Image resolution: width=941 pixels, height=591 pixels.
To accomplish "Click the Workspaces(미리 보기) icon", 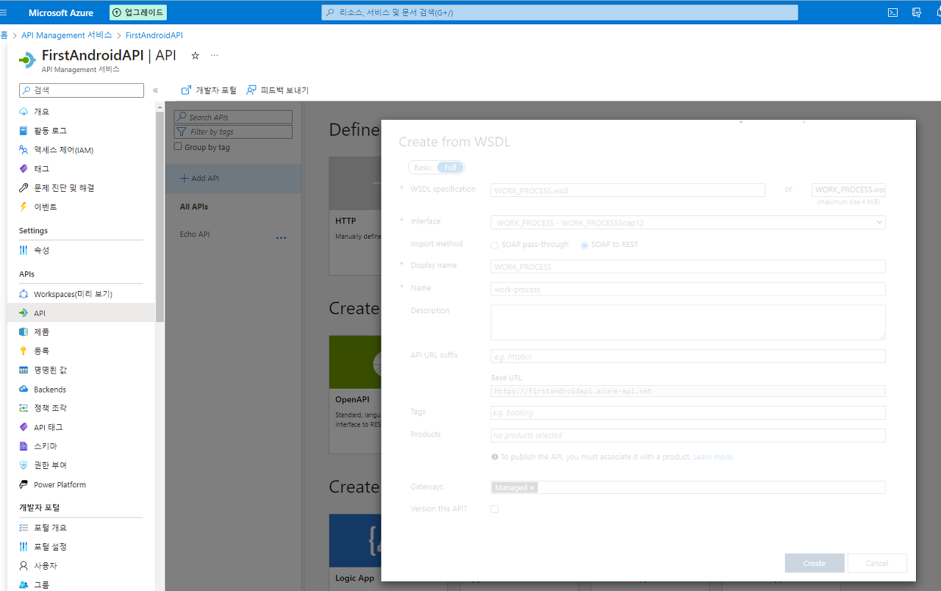I will coord(24,294).
